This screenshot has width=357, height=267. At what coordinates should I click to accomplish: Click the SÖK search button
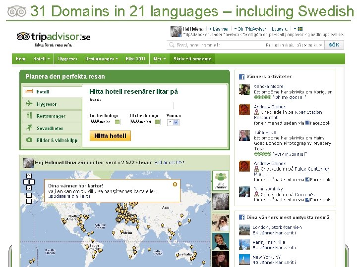(334, 45)
